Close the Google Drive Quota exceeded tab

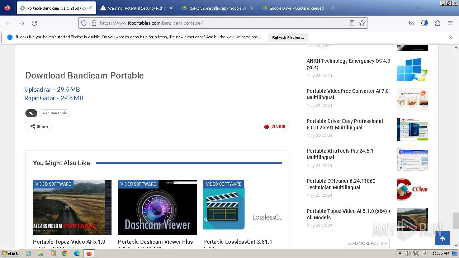[x=332, y=8]
